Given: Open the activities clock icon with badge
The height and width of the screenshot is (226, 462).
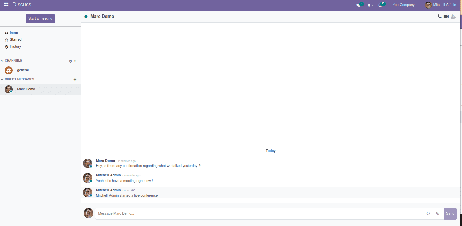Looking at the screenshot, I should point(380,5).
